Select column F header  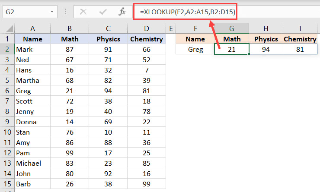tap(195, 28)
